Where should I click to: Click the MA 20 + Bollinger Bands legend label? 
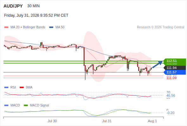28,27
